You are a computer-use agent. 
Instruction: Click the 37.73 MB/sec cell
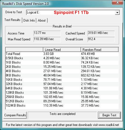point(90,106)
